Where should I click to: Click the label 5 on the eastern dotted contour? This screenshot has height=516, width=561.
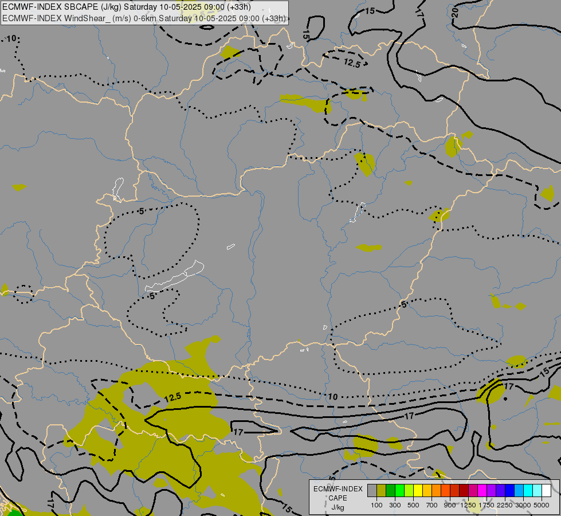pyautogui.click(x=404, y=304)
